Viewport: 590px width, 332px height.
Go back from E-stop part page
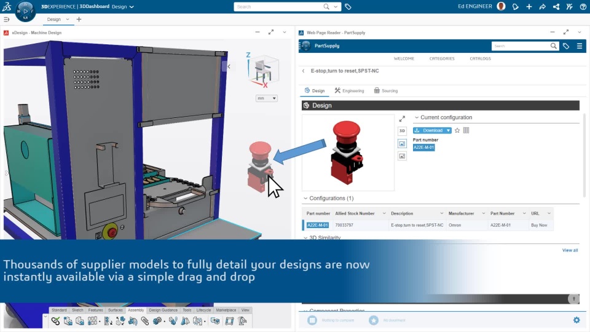(x=303, y=71)
